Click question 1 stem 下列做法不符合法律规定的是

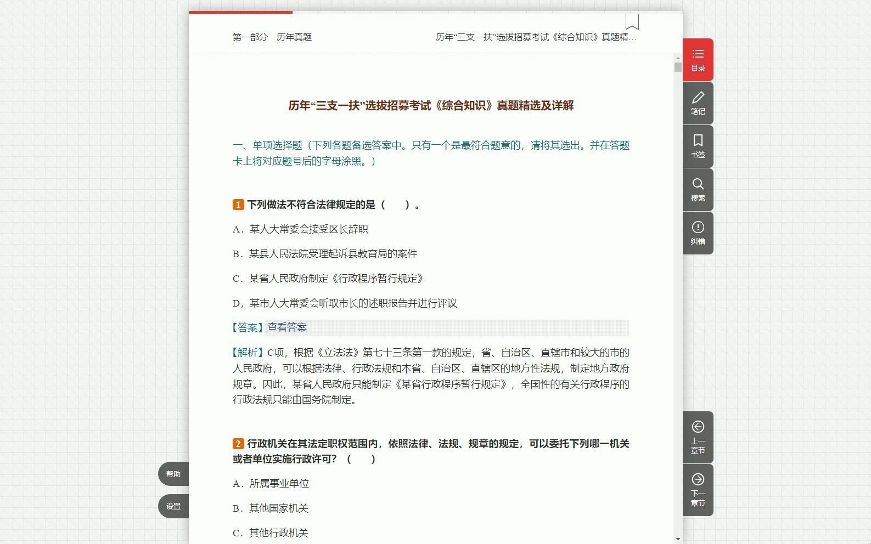pyautogui.click(x=334, y=205)
